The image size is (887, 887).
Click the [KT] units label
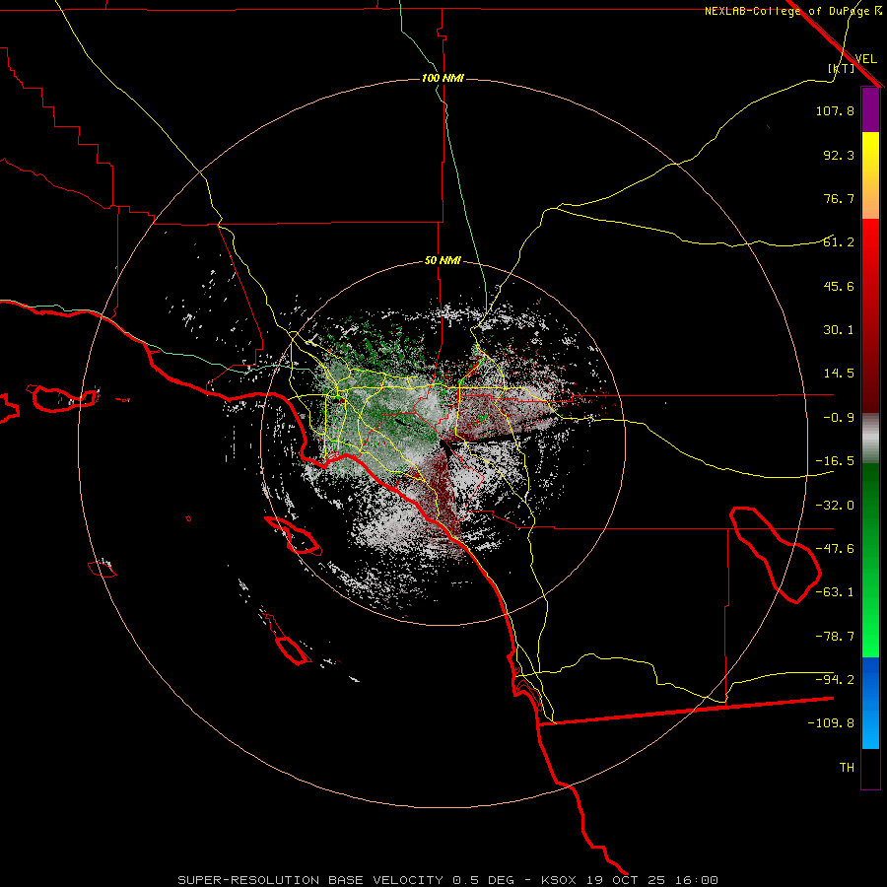[x=841, y=68]
